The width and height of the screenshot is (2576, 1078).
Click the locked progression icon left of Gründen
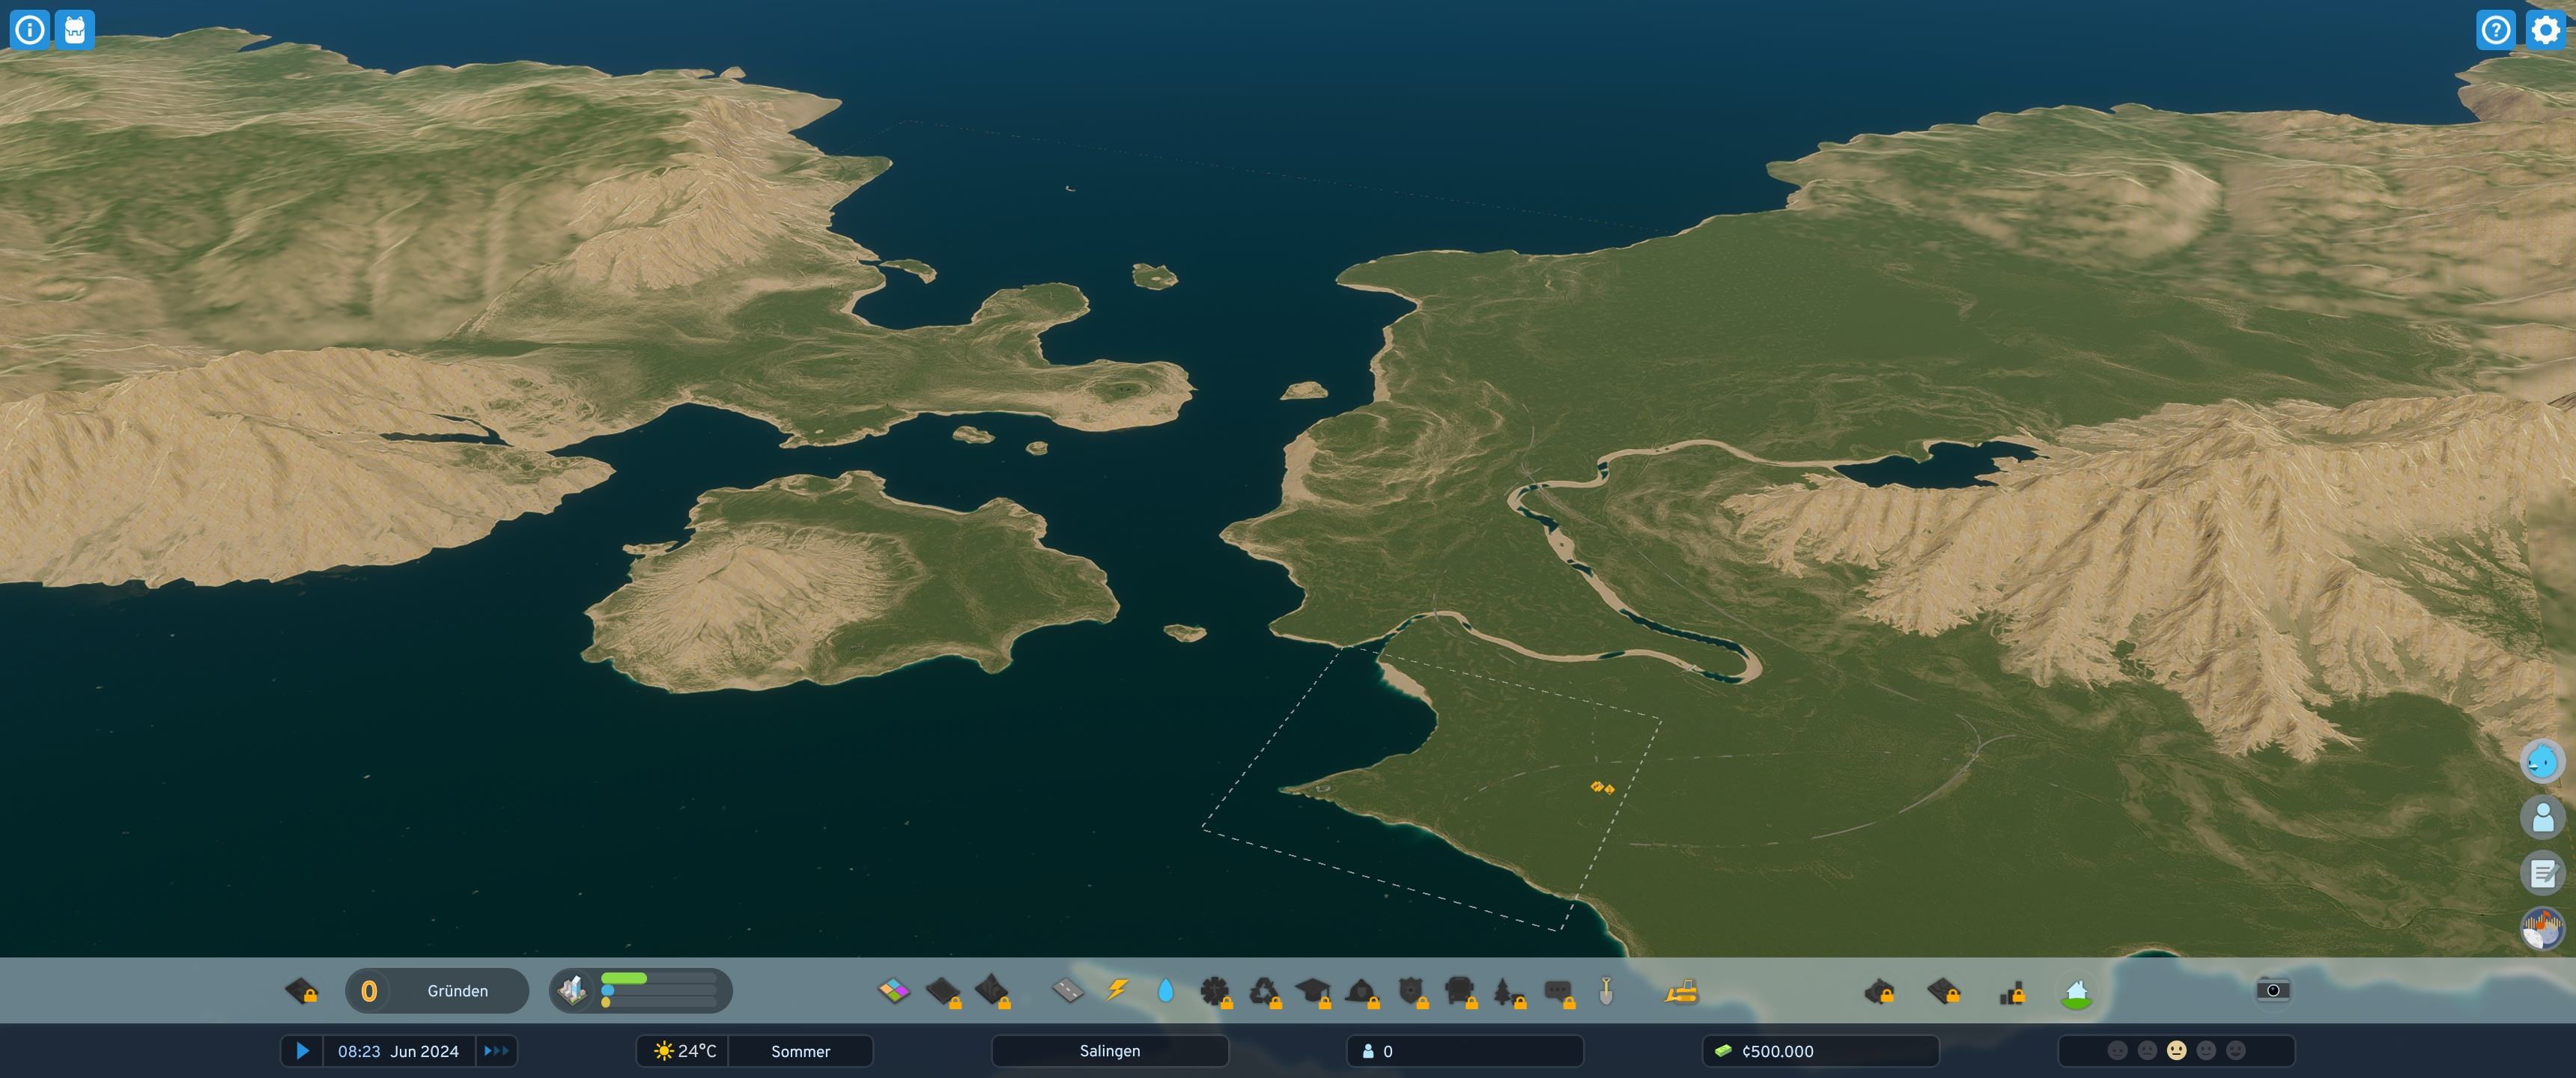pyautogui.click(x=301, y=990)
